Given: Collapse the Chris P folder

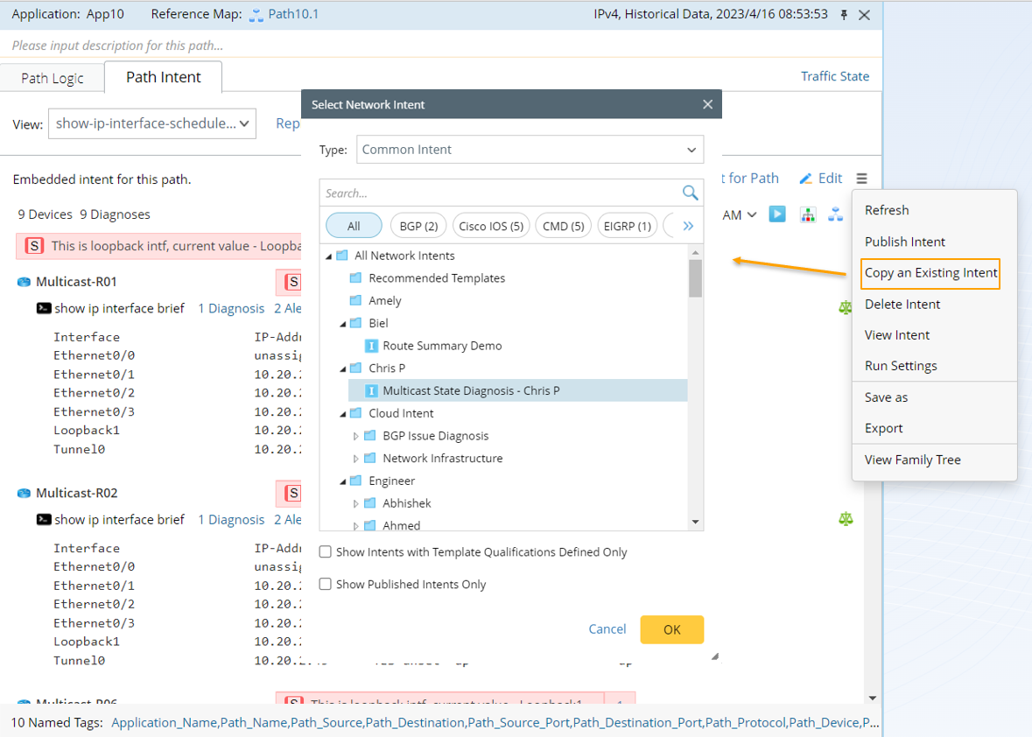Looking at the screenshot, I should (x=342, y=368).
